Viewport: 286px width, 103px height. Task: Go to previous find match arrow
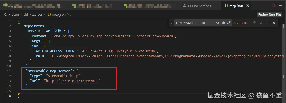point(255,23)
